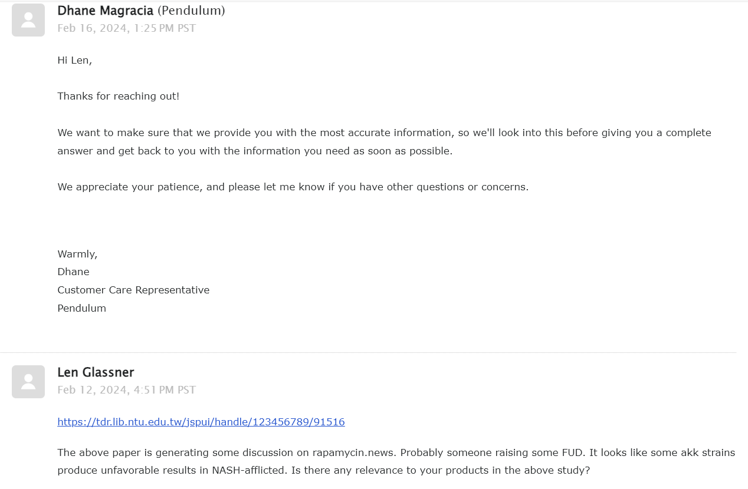The height and width of the screenshot is (489, 748).
Task: Click the 'Dhane' signature name
Action: pyautogui.click(x=73, y=272)
